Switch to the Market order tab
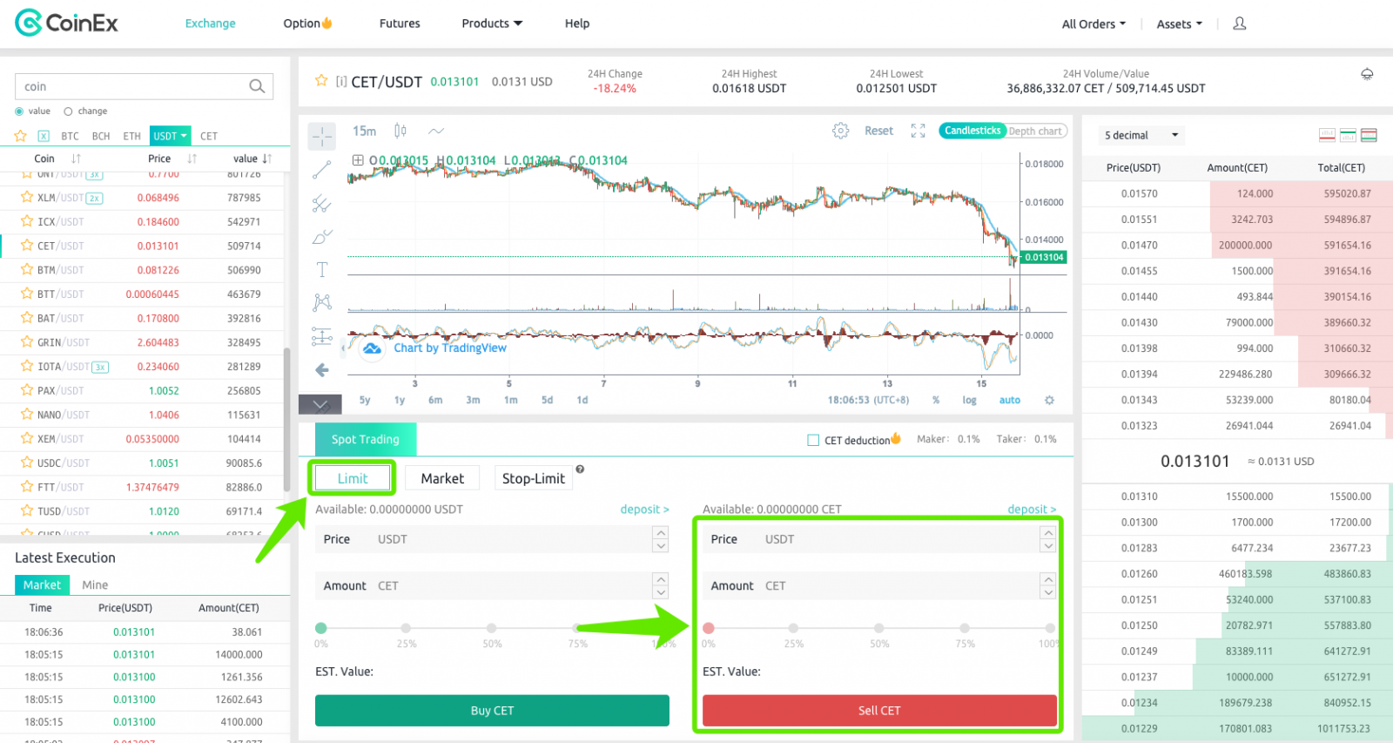Viewport: 1393px width, 743px height. point(442,478)
